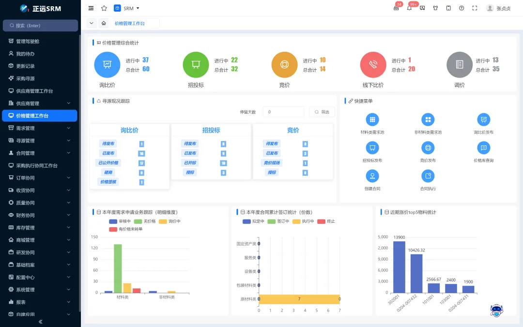
Task: Open 竞价发布 shortcut icon
Action: pyautogui.click(x=428, y=148)
